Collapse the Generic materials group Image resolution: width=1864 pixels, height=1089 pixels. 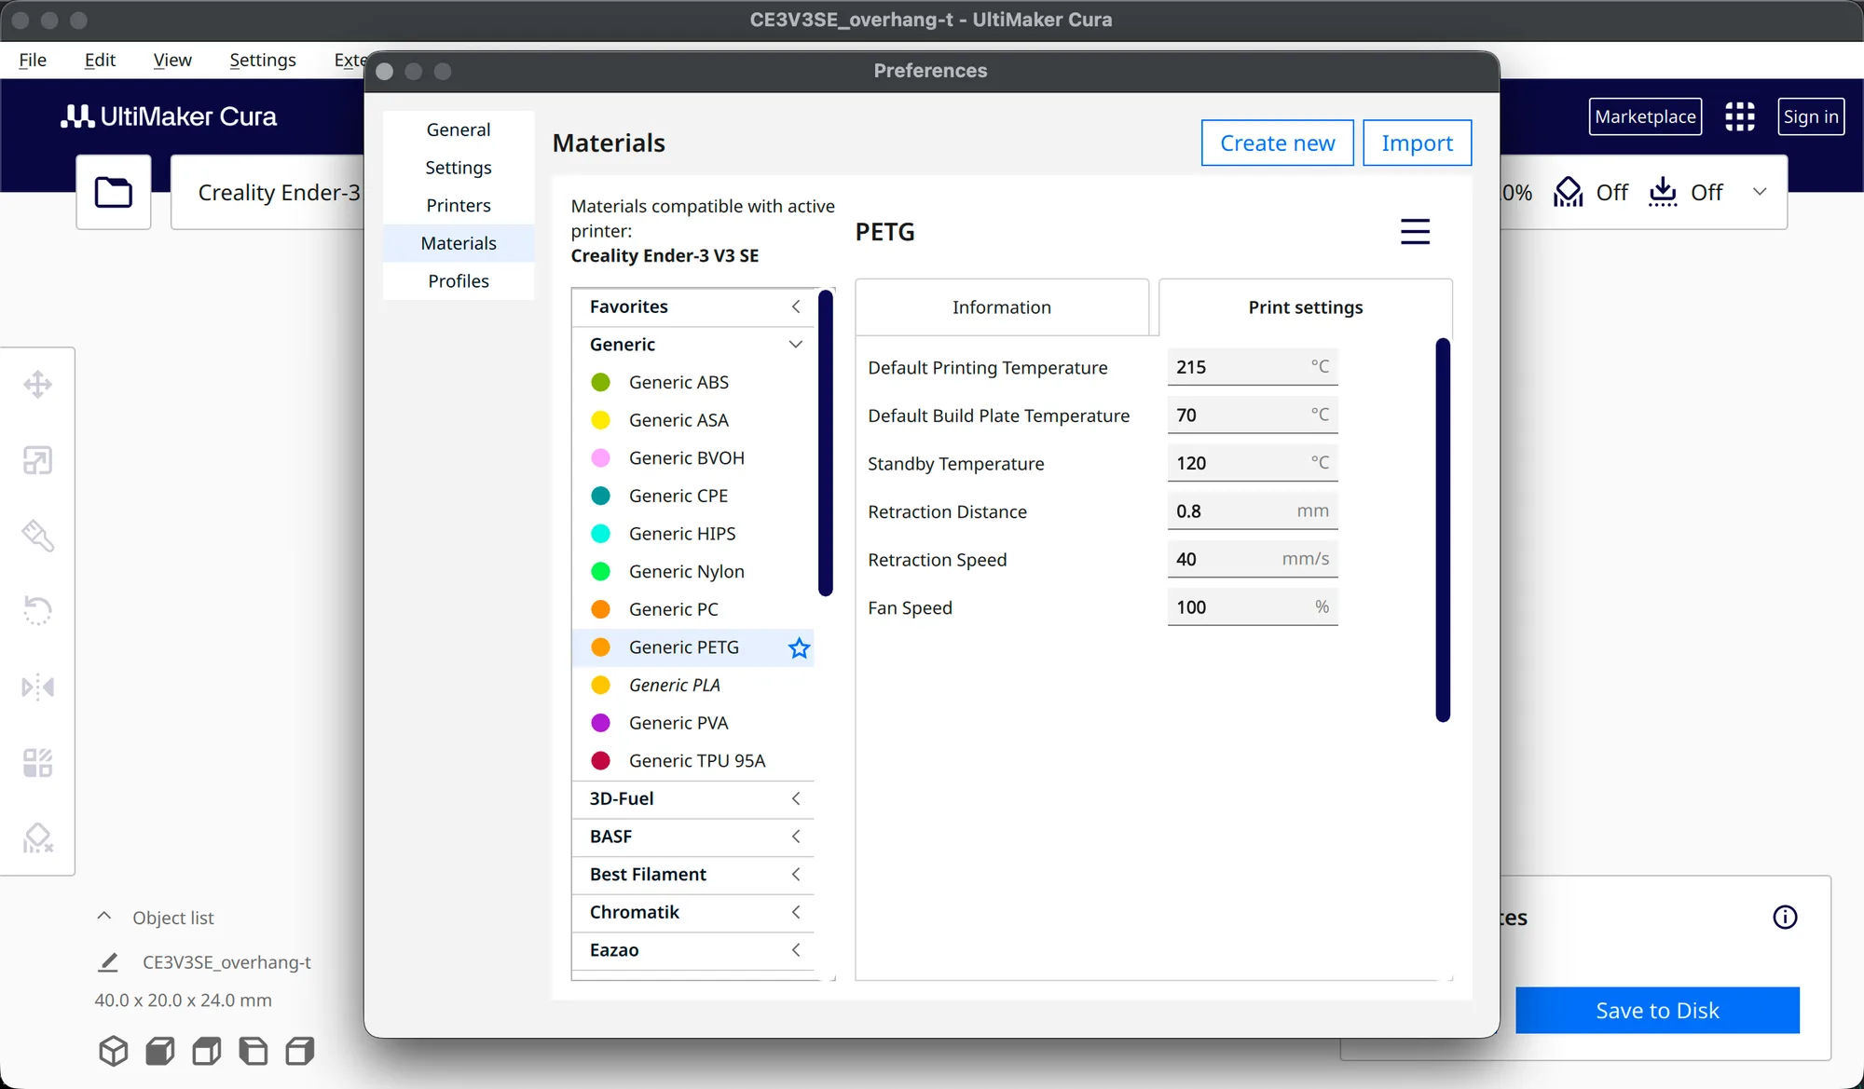click(x=692, y=345)
